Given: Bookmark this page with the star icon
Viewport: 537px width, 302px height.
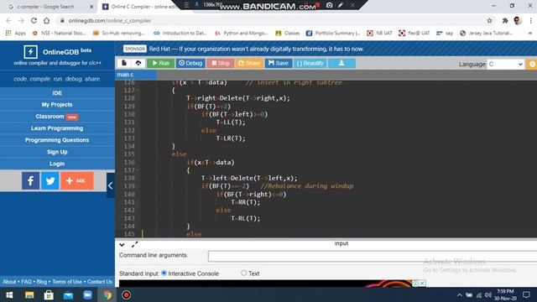Looking at the screenshot, I should pyautogui.click(x=489, y=20).
